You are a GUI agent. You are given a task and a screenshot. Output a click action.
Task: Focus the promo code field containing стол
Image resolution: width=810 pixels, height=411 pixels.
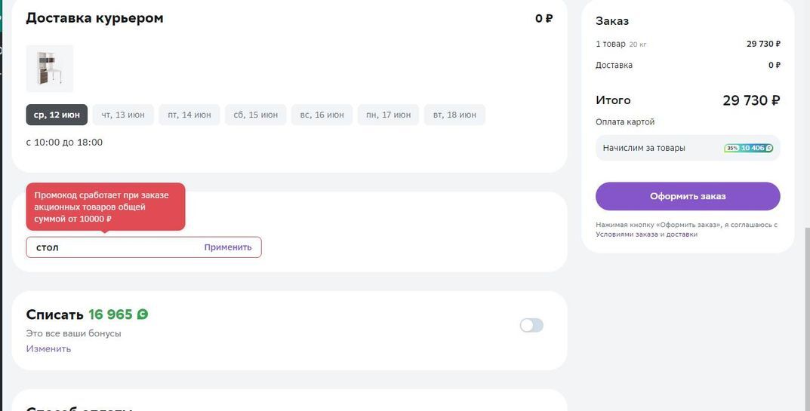[x=113, y=247]
